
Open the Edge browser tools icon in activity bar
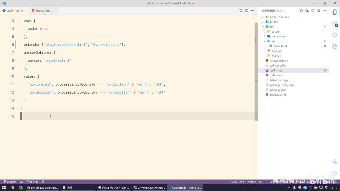[335, 46]
